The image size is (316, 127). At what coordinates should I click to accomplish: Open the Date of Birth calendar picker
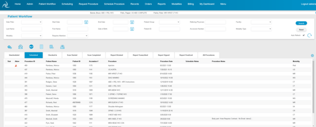[132, 29]
